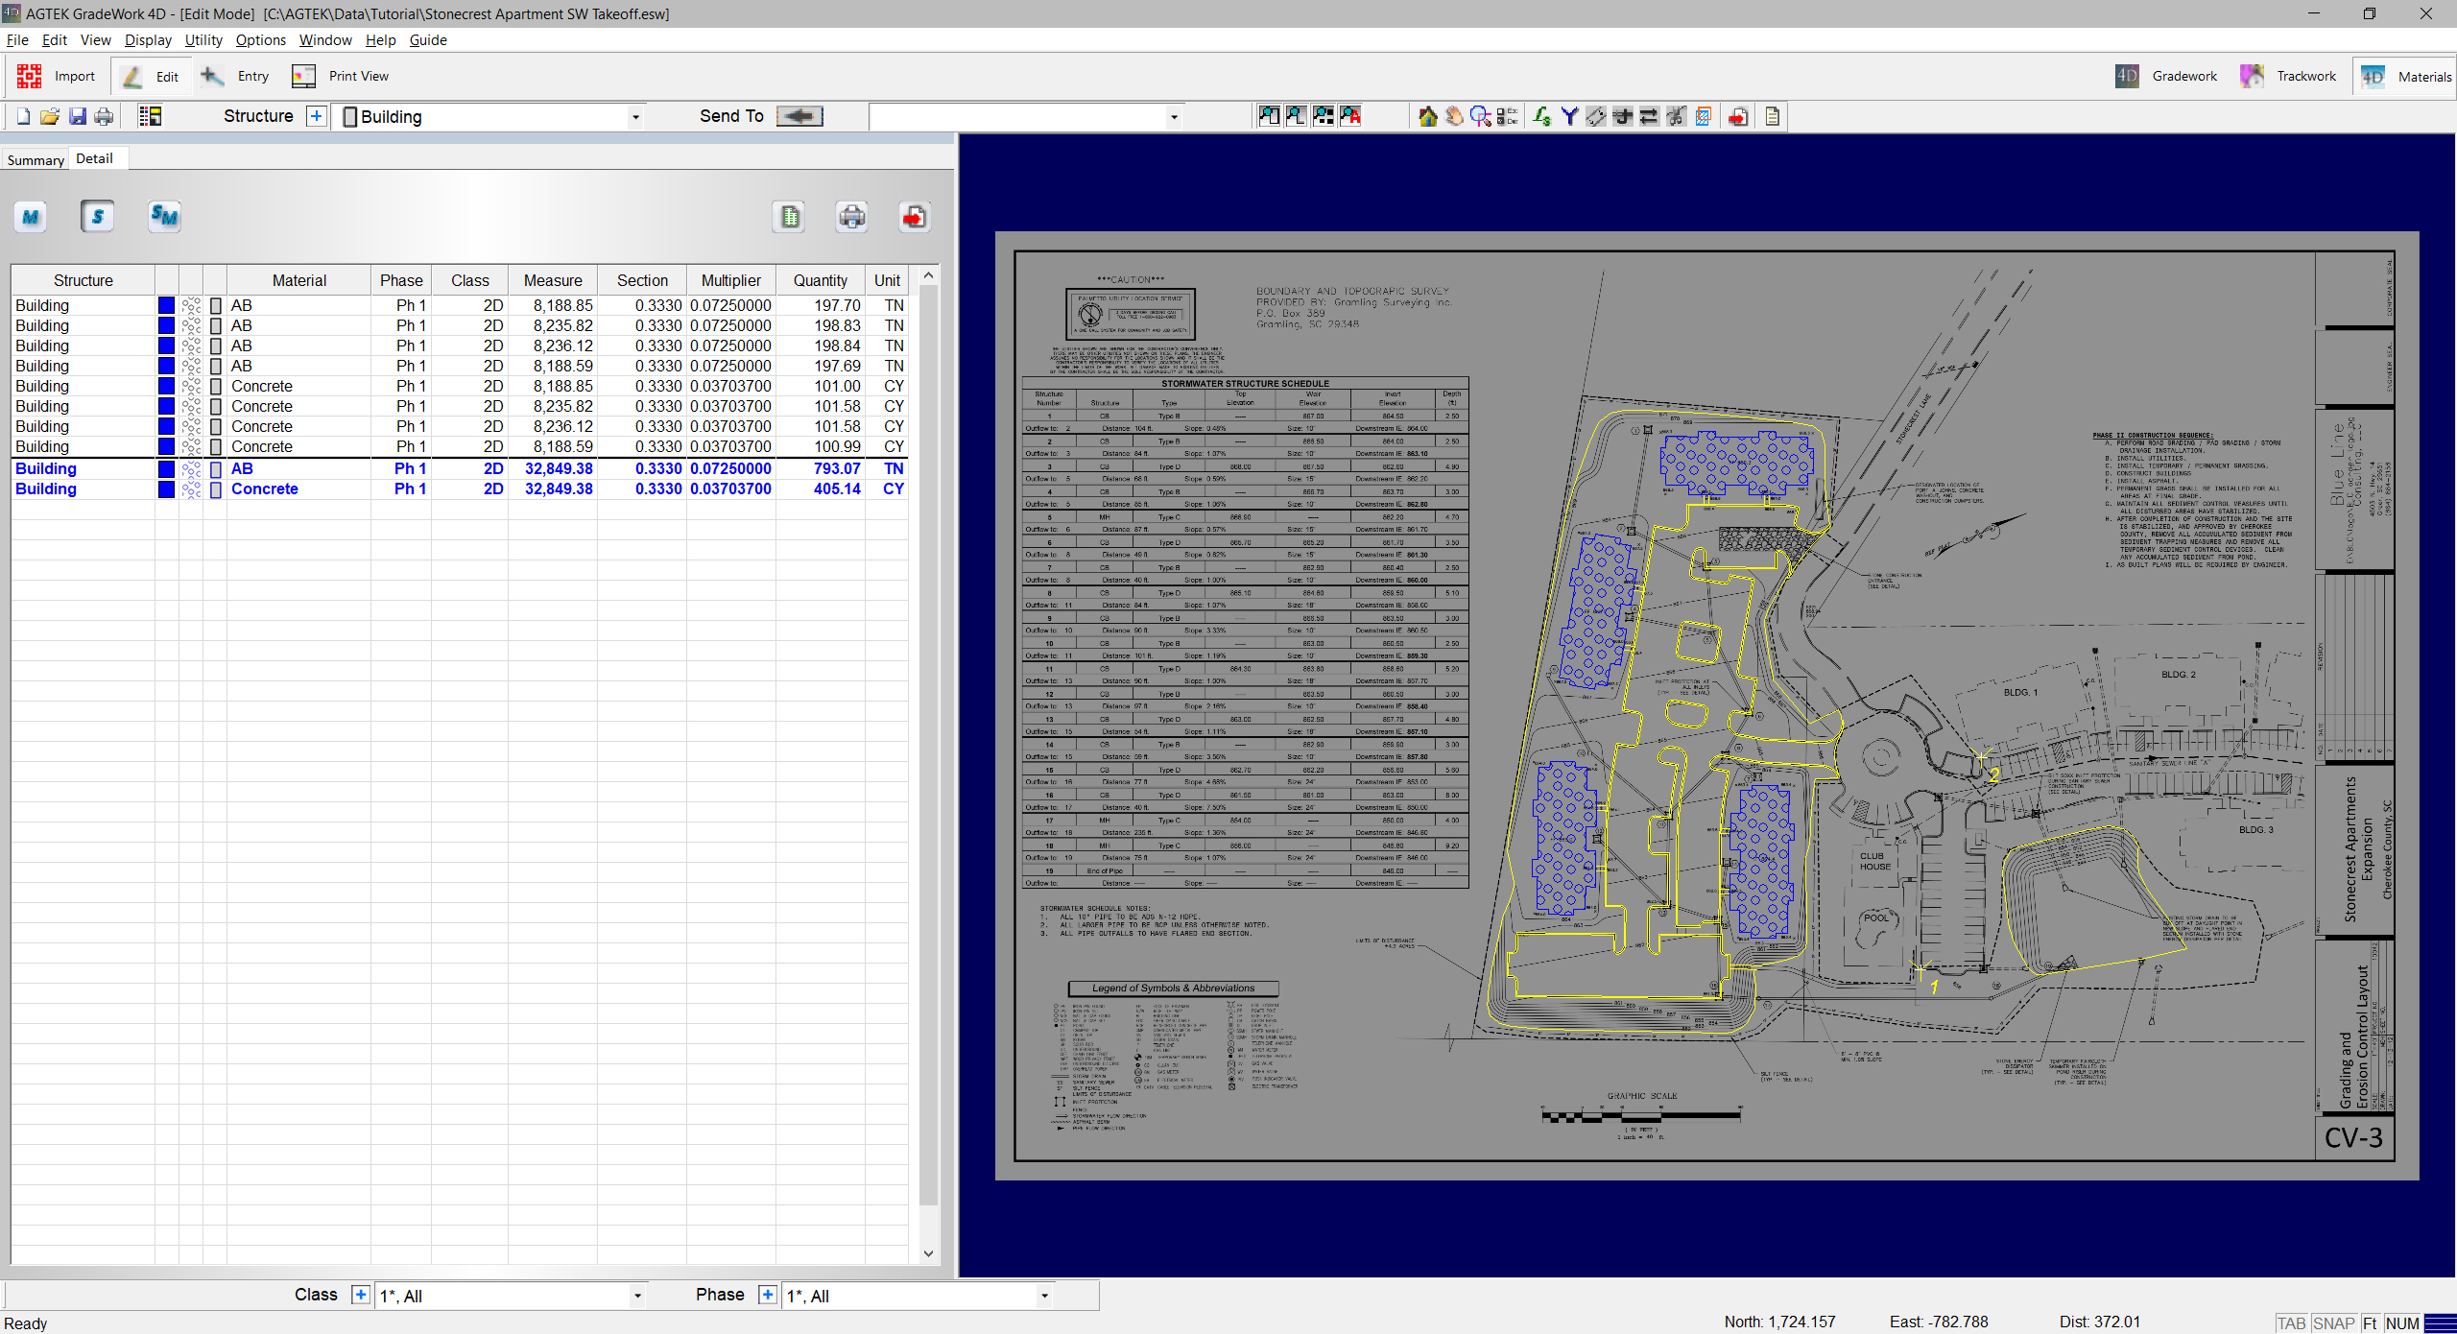Open the yellow notes document icon
Viewport: 2457px width, 1334px height.
[x=1773, y=116]
